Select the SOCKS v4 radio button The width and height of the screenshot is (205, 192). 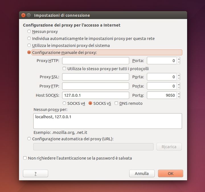click(64, 103)
